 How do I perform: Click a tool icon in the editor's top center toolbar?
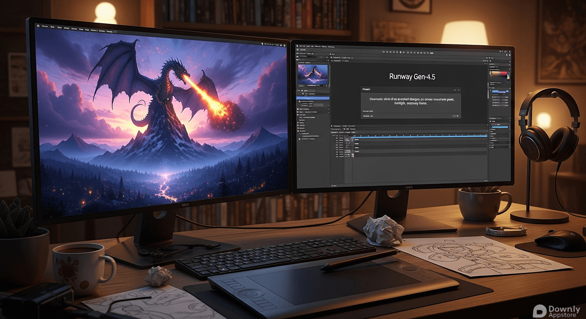click(x=400, y=52)
